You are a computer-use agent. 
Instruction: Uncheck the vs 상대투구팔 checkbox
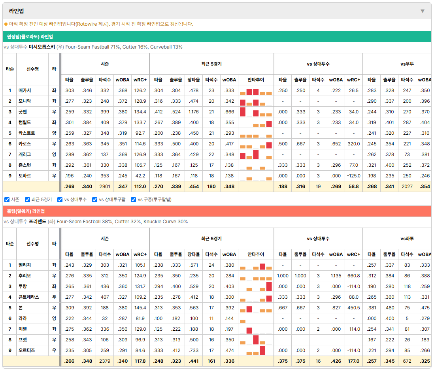click(x=94, y=200)
